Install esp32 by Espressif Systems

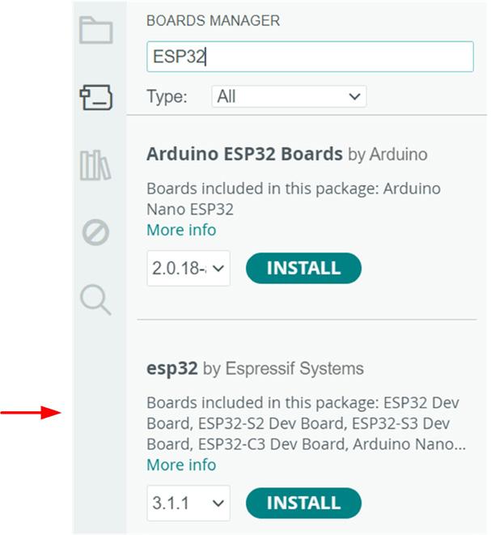pos(303,503)
